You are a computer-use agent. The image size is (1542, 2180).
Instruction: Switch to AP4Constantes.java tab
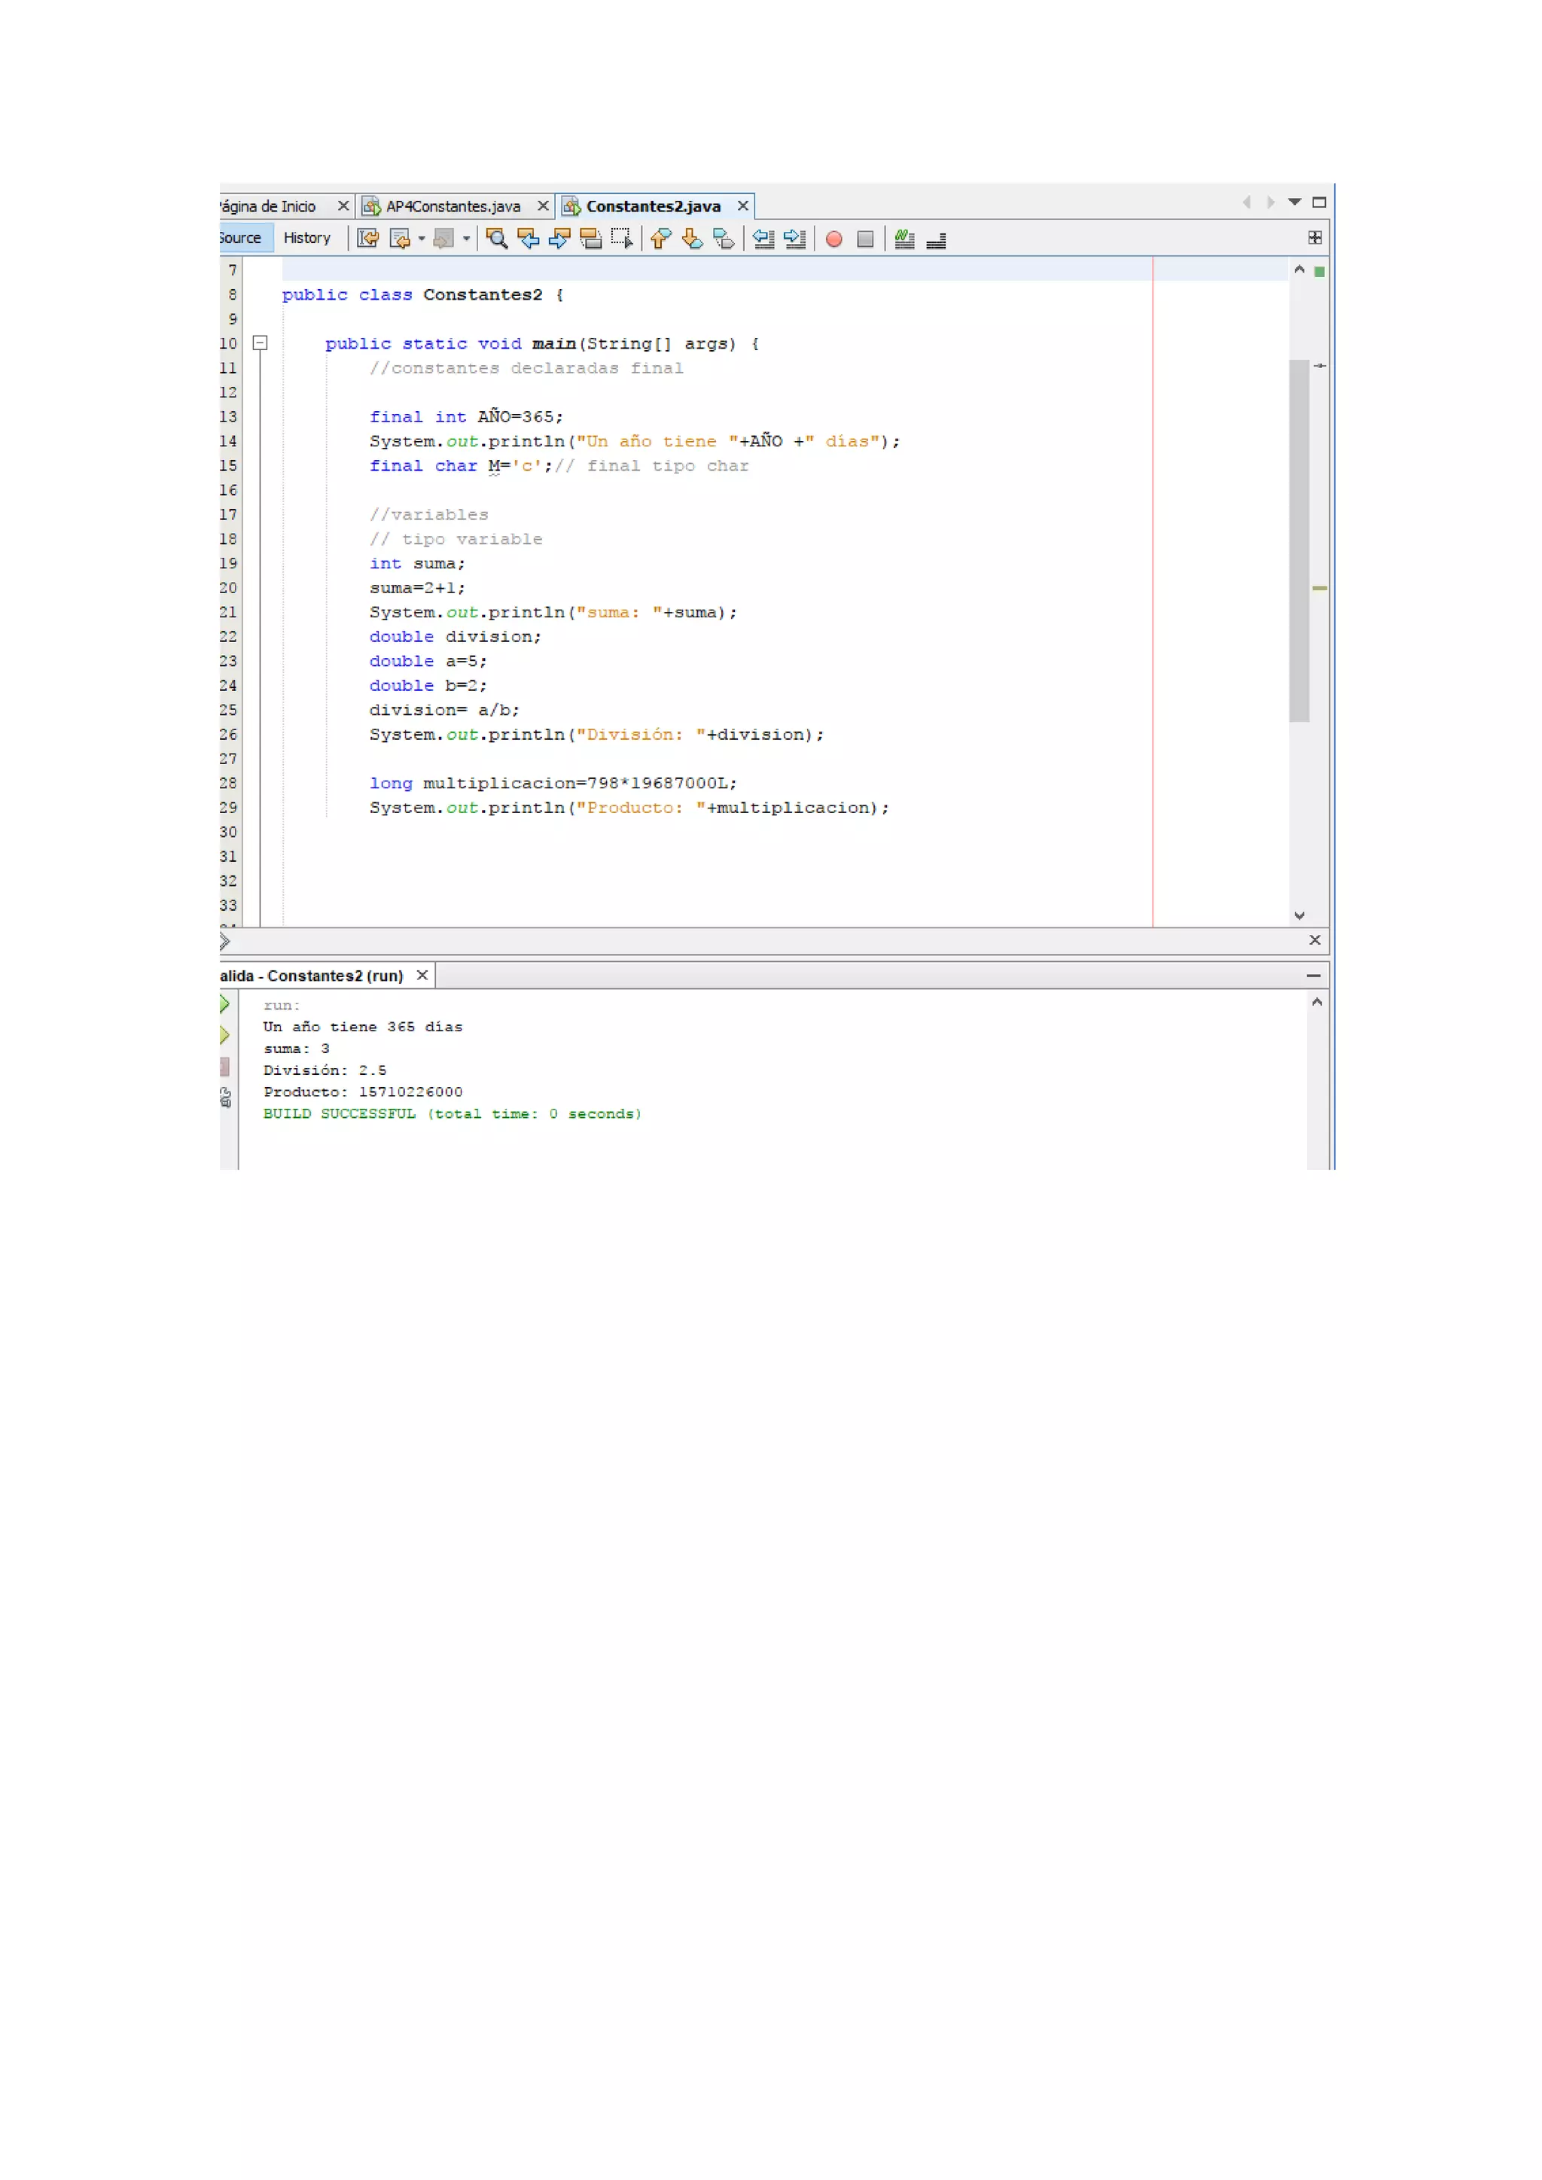(x=453, y=206)
